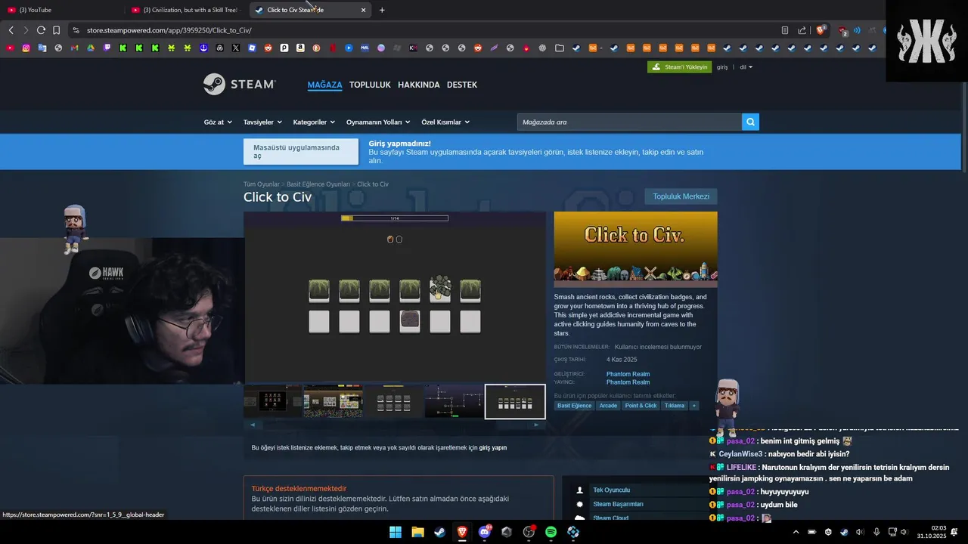This screenshot has width=968, height=544.
Task: Open the Reddit bookmark icon after Roblox
Action: coord(268,48)
